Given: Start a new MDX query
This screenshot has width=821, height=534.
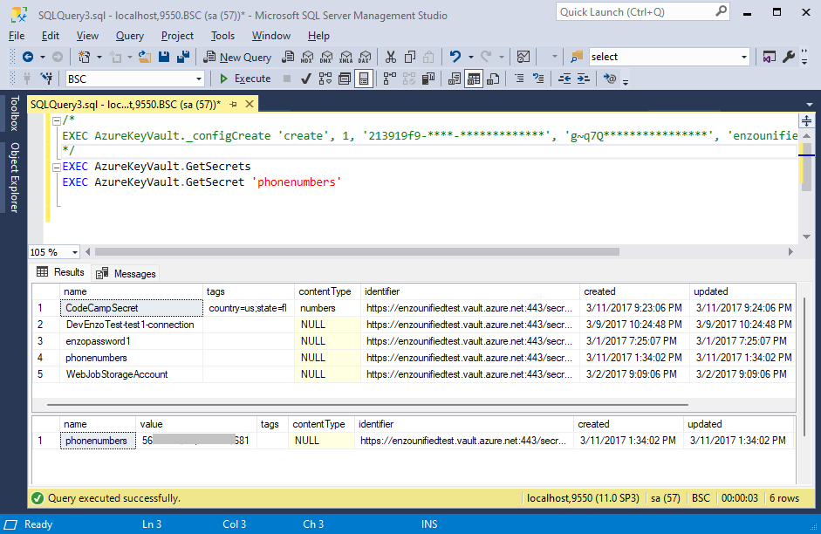Looking at the screenshot, I should (x=307, y=57).
